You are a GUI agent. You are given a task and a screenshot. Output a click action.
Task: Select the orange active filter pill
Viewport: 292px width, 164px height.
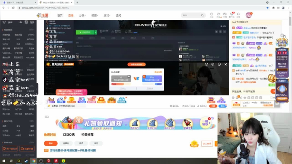pos(51,143)
